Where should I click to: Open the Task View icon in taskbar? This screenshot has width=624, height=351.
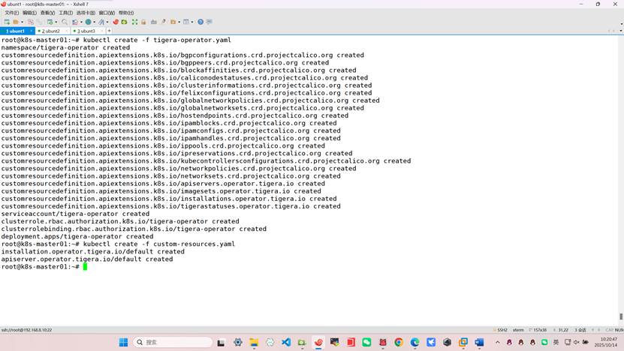click(x=221, y=342)
